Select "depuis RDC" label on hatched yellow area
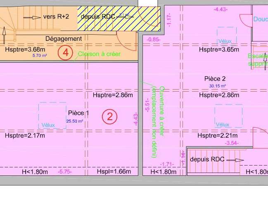268x201 pixels. tap(98, 17)
